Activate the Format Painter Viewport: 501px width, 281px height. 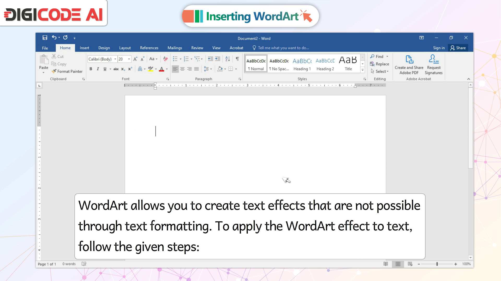(x=67, y=71)
